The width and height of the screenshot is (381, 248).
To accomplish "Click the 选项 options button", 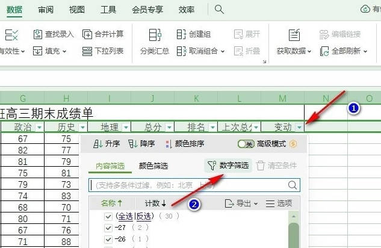I will [x=279, y=203].
